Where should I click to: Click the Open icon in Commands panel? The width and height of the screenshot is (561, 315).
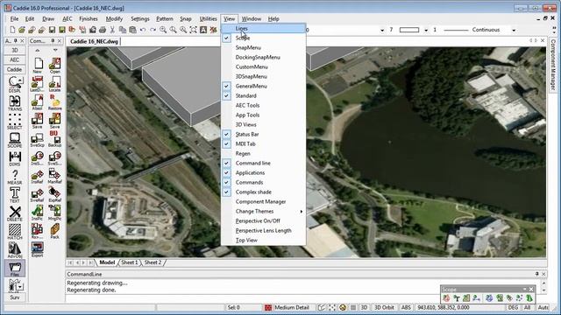[x=54, y=66]
